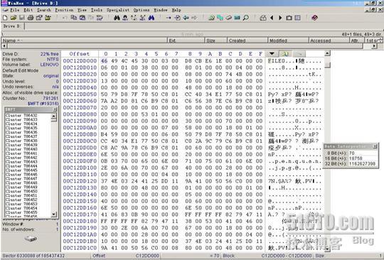Viewport: 384px width, 260px height.
Task: Click the blue binoculars Continue Search icon
Action: pos(151,18)
